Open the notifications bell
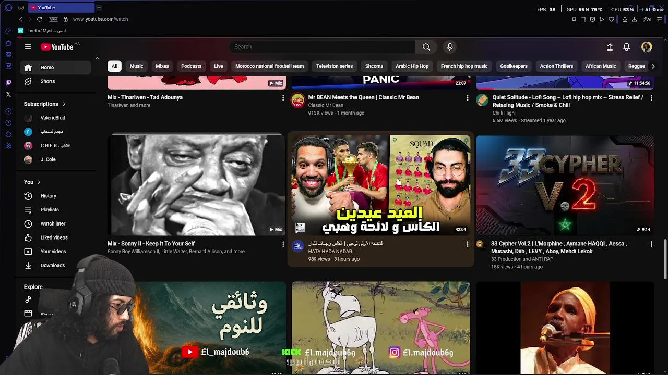 [627, 47]
